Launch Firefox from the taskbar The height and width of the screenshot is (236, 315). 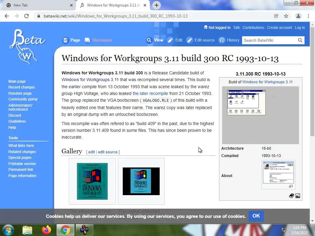click(x=46, y=230)
